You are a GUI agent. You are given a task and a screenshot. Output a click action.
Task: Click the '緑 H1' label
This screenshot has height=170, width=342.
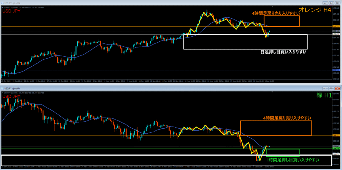point(324,95)
